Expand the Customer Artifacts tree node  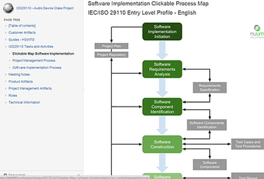pyautogui.click(x=6, y=33)
